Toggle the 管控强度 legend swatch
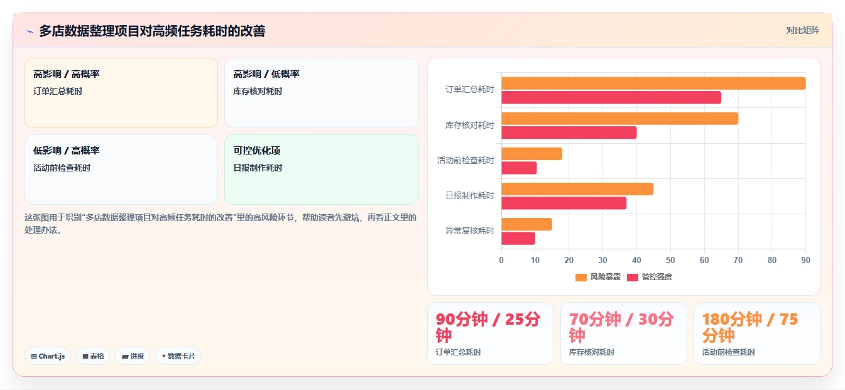The width and height of the screenshot is (845, 390). point(633,277)
